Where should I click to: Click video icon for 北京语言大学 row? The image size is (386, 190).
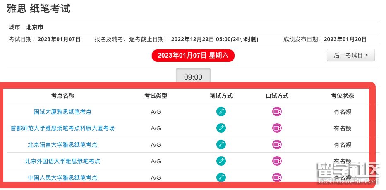pyautogui.click(x=277, y=144)
